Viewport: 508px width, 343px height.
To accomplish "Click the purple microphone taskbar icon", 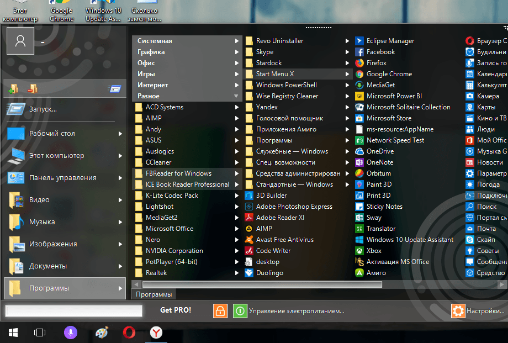I will [71, 333].
